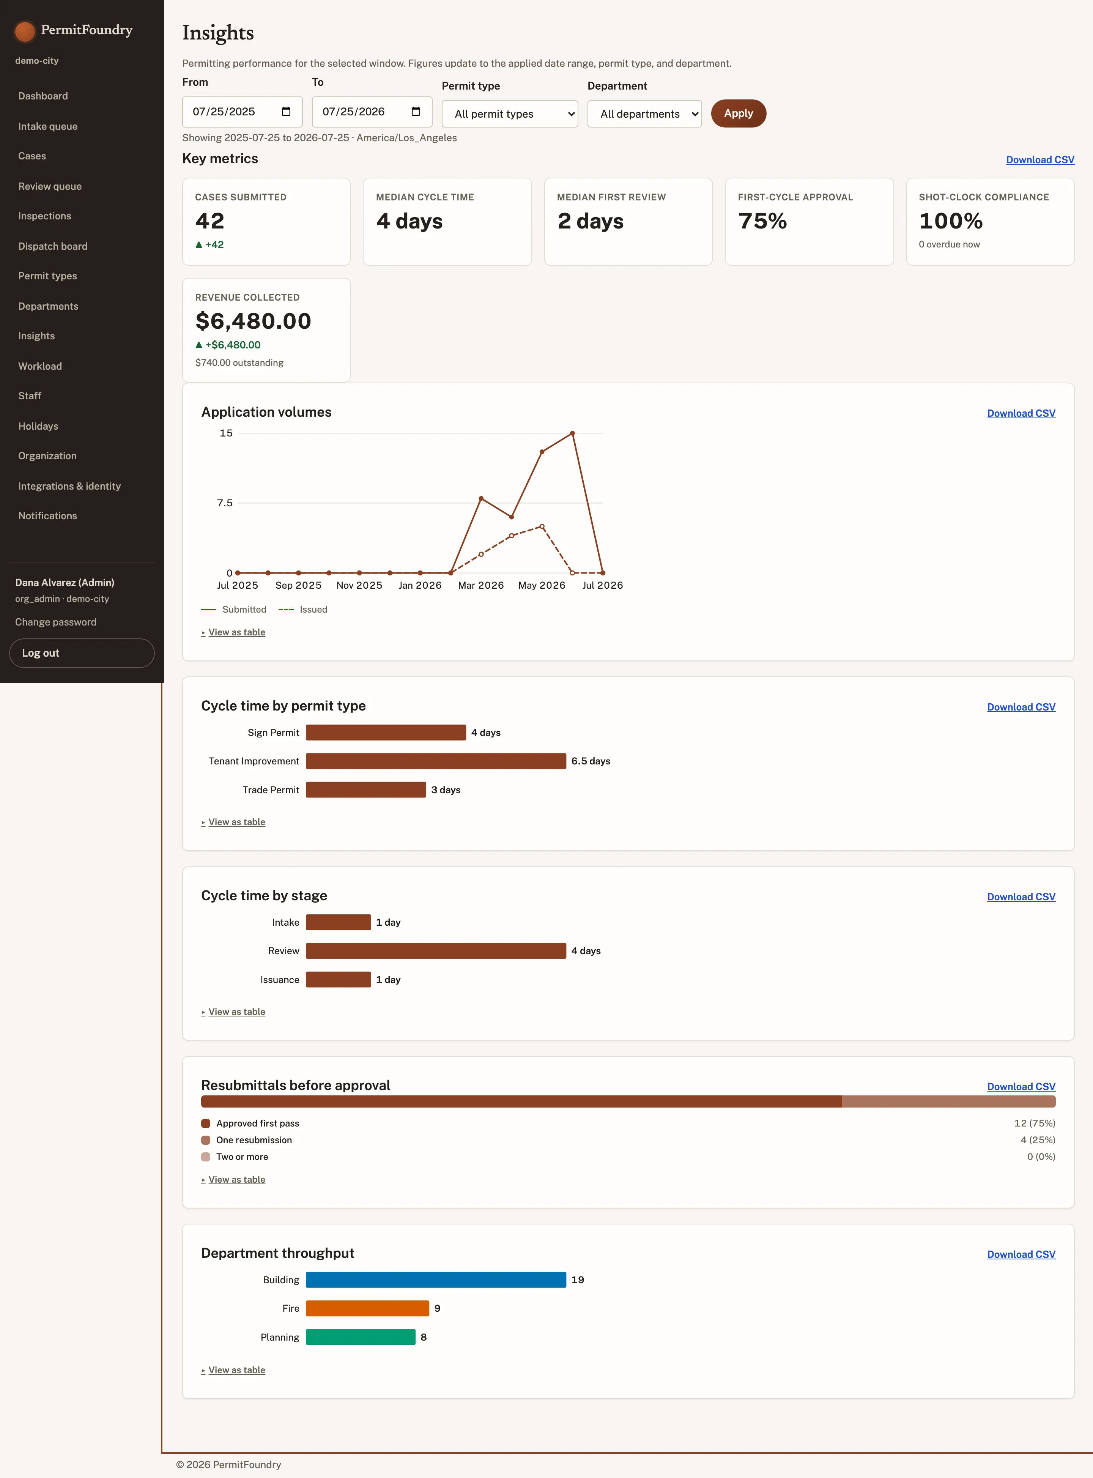Open Integrations & identity in sidebar
Screen dimensions: 1093x1478
pyautogui.click(x=69, y=486)
